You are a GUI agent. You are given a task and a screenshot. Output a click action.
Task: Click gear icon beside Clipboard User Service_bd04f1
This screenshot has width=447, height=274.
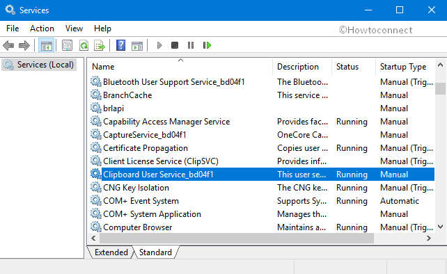pyautogui.click(x=96, y=174)
